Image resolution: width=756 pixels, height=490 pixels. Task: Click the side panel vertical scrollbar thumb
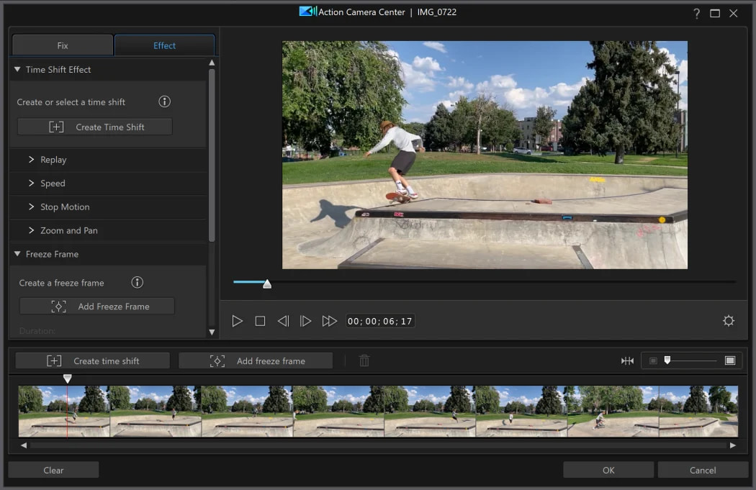[x=212, y=155]
